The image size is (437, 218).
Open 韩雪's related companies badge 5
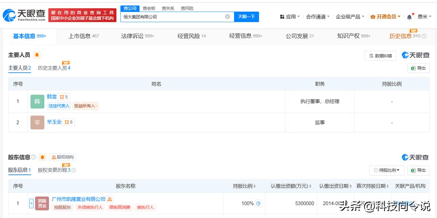(x=64, y=97)
